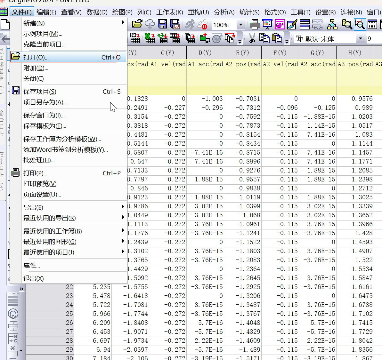Select 项目另存为(A)... menu item

click(x=69, y=102)
